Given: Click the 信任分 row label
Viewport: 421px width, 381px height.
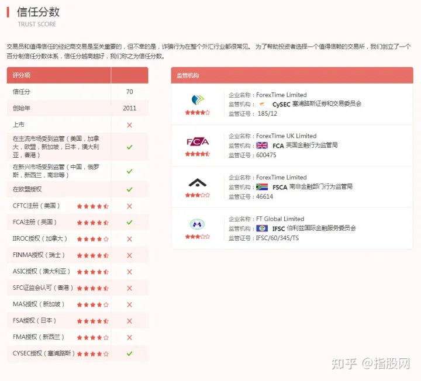Looking at the screenshot, I should [x=22, y=92].
